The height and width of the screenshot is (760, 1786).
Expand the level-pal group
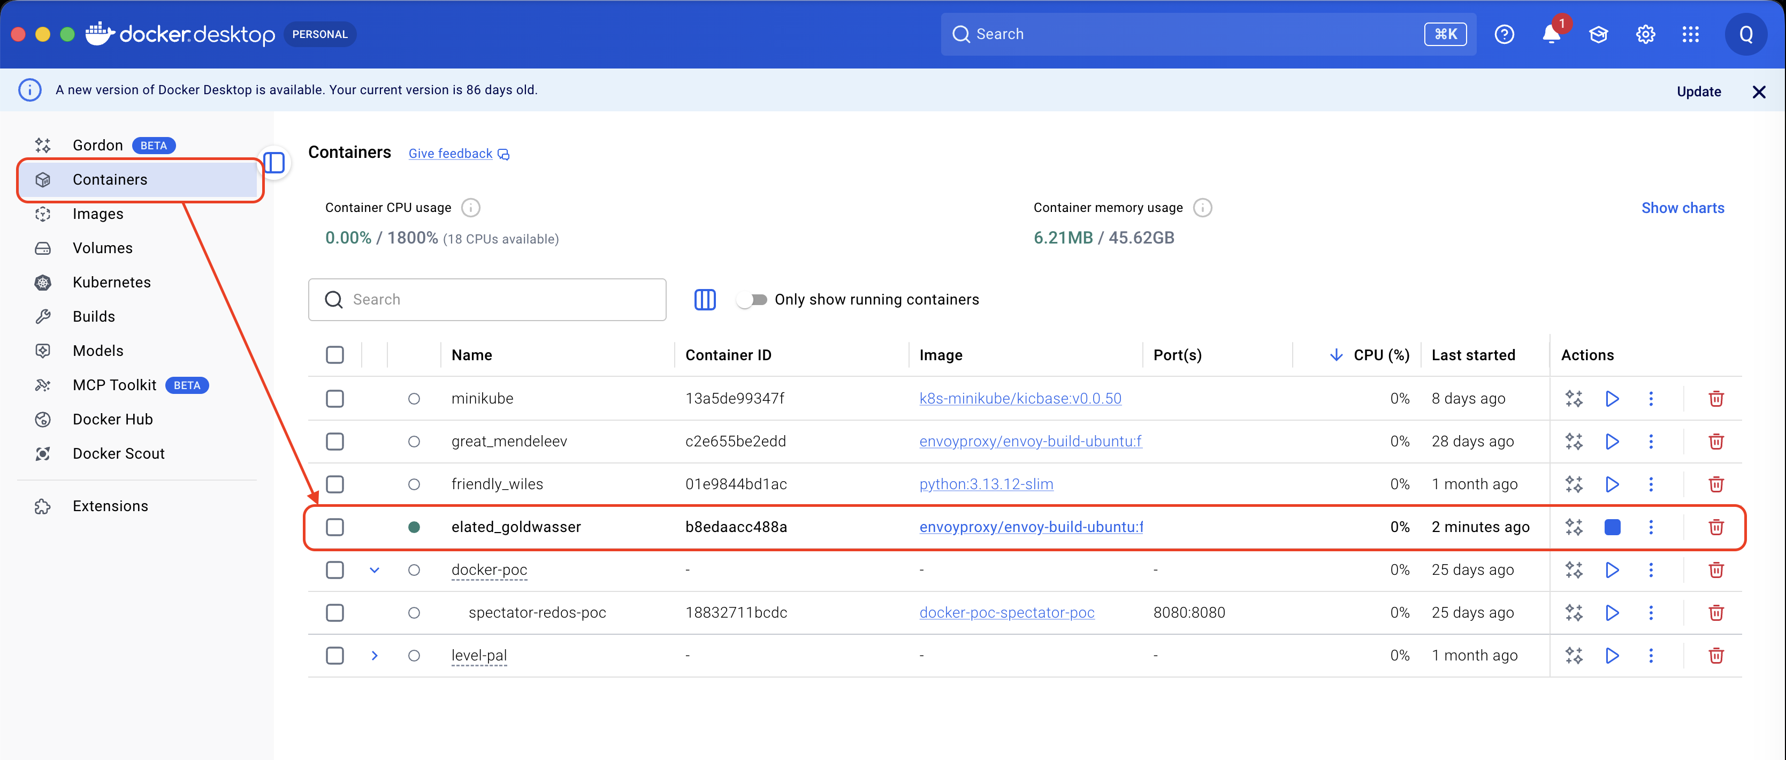[x=375, y=655]
